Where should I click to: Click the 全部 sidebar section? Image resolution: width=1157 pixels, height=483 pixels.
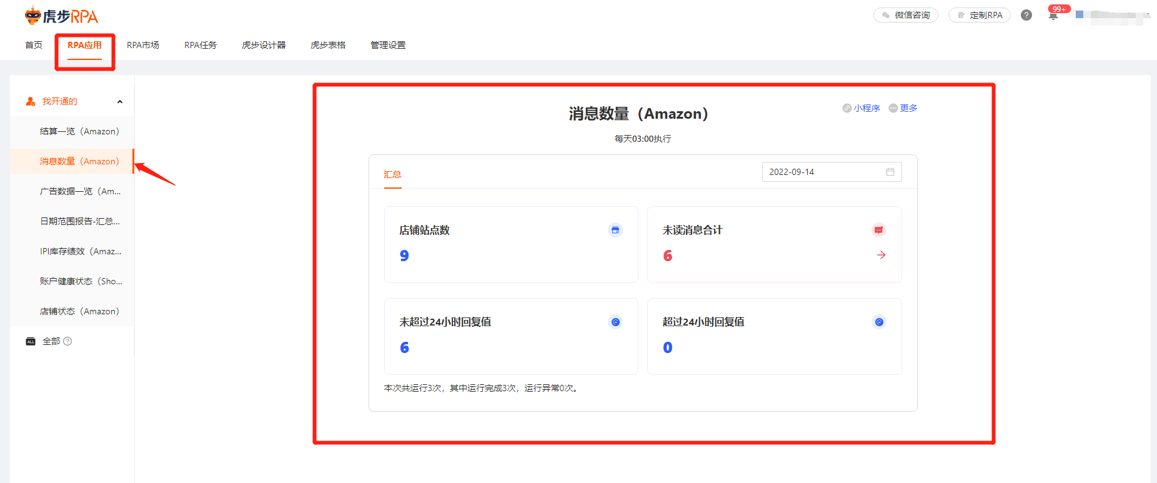[x=72, y=341]
